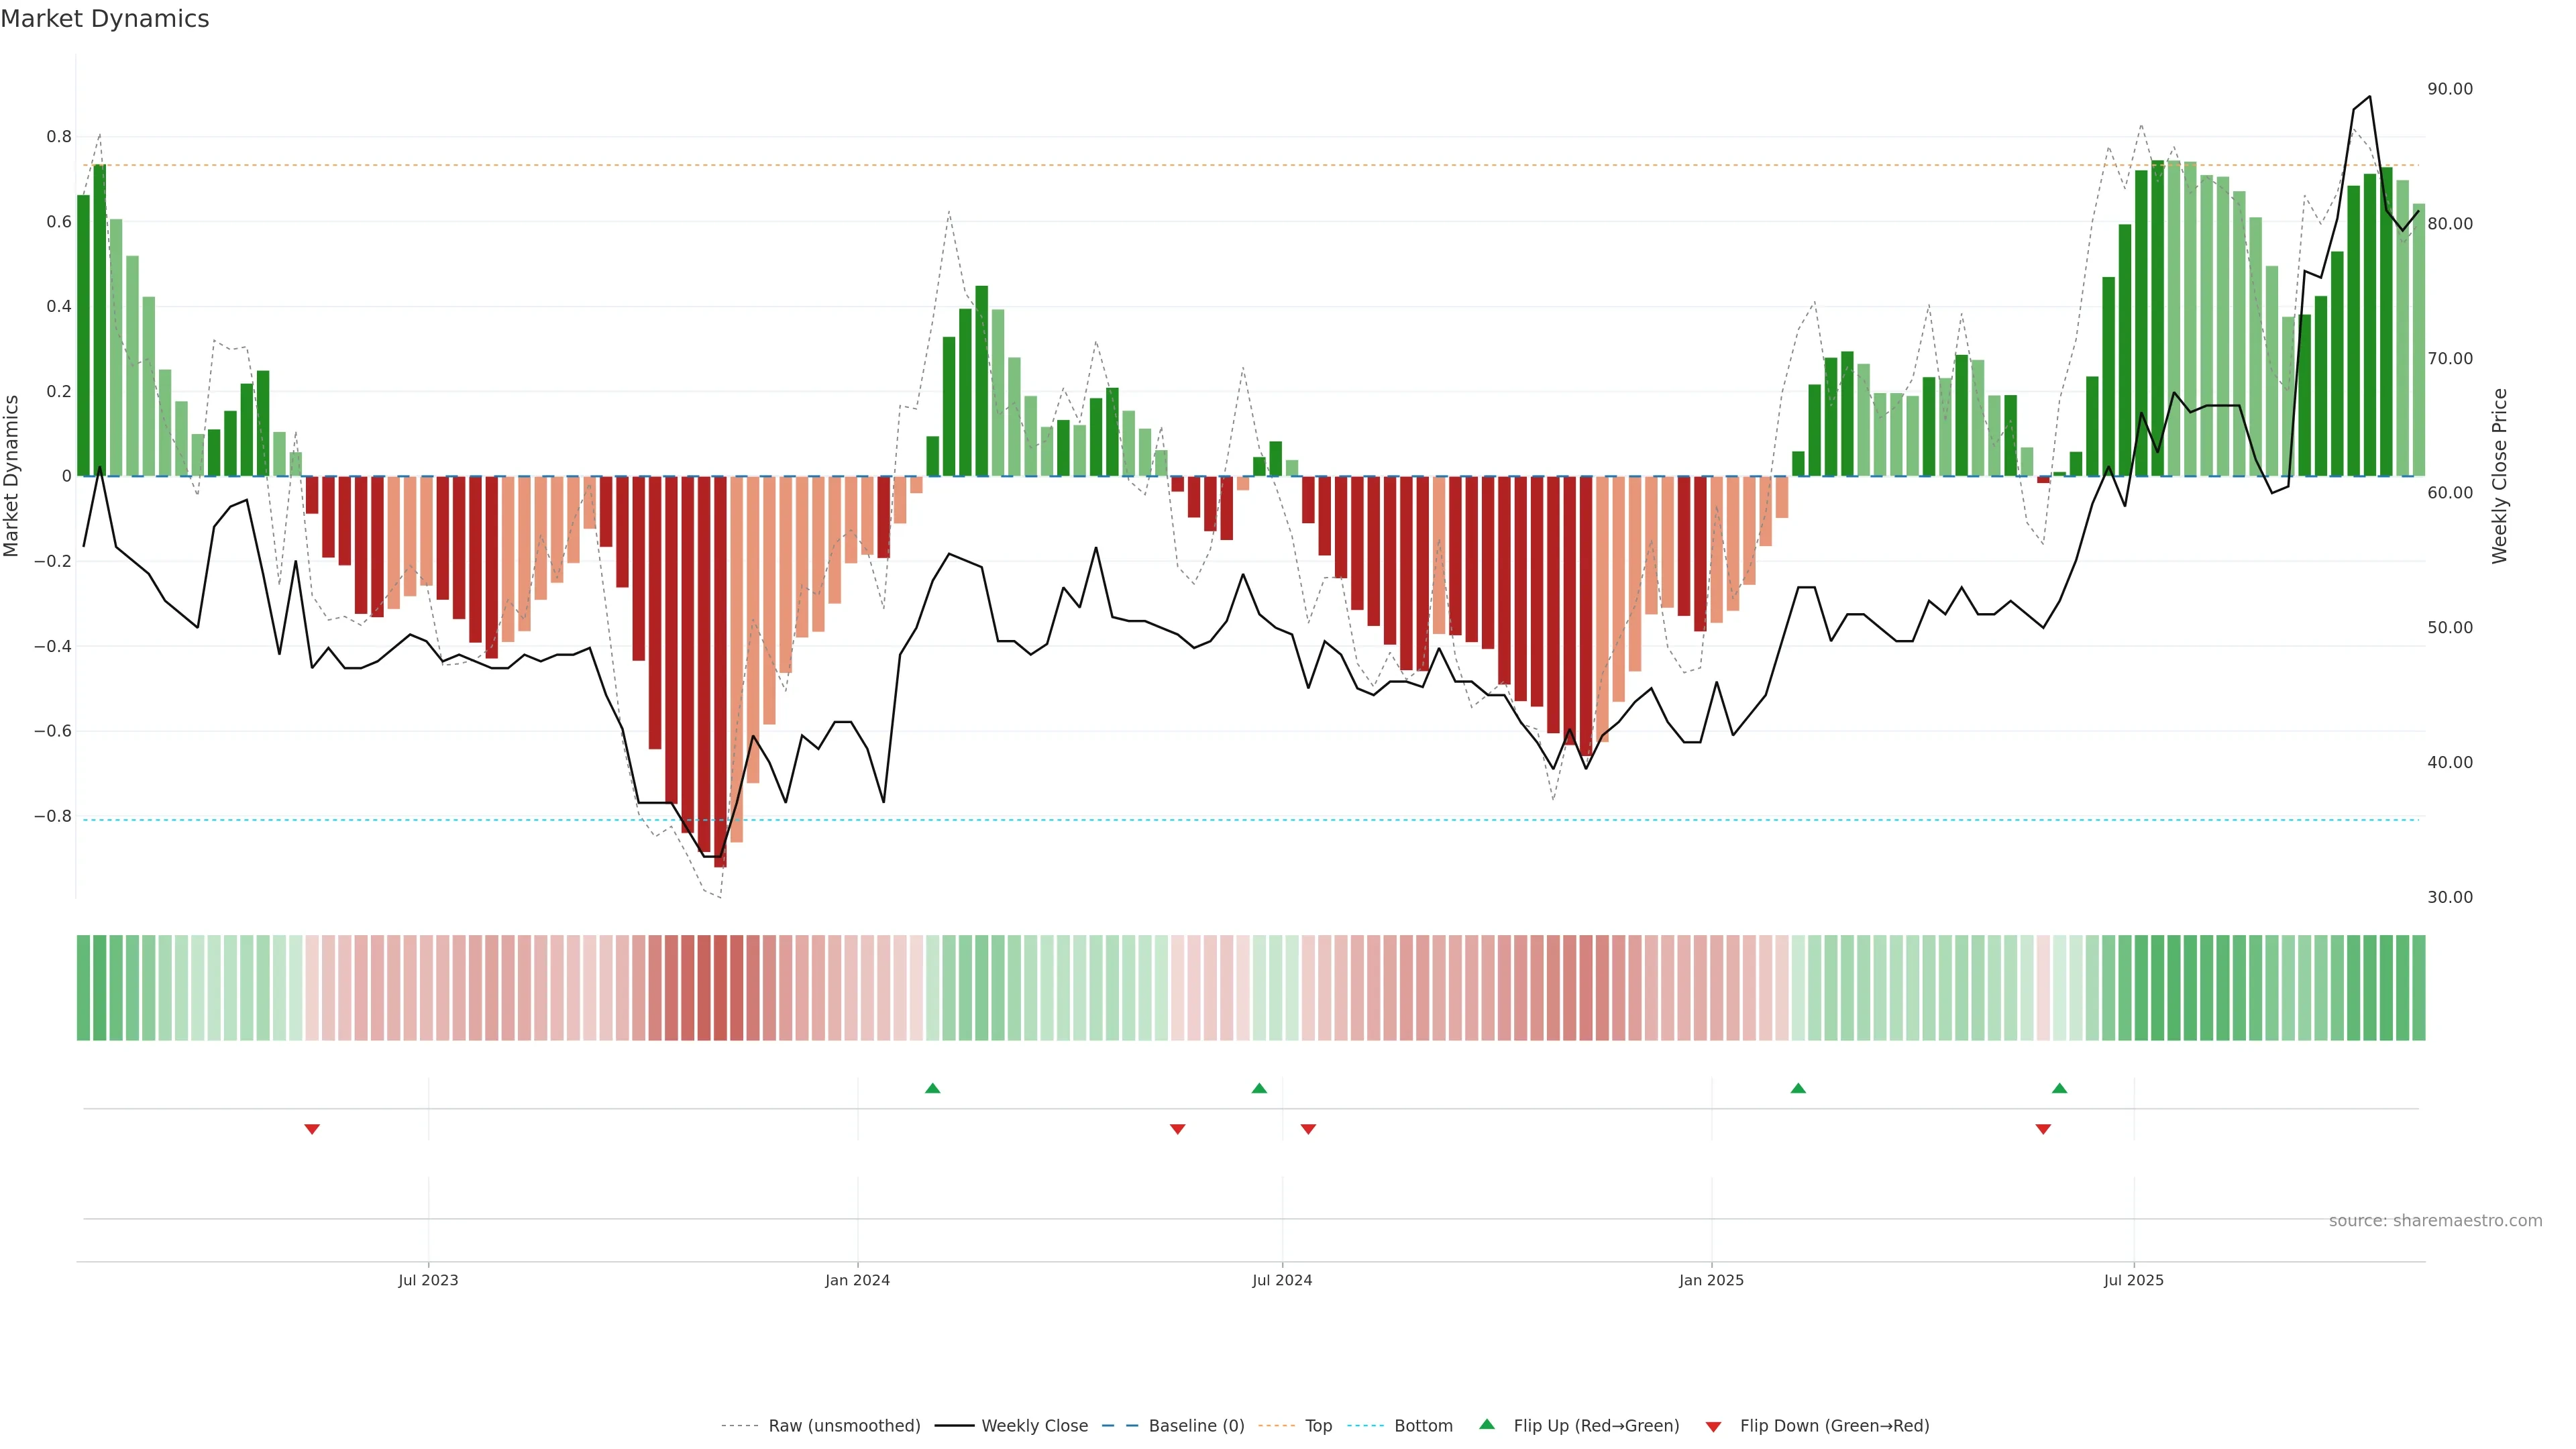
Task: Click the darkest red heatmap strip cell
Action: point(720,988)
